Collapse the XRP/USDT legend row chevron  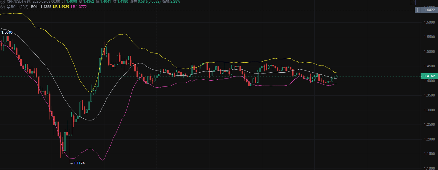click(3, 1)
